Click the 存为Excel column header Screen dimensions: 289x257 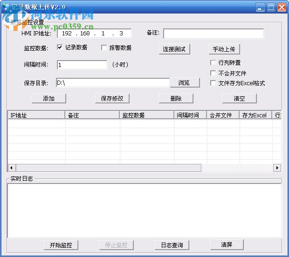tap(255, 115)
